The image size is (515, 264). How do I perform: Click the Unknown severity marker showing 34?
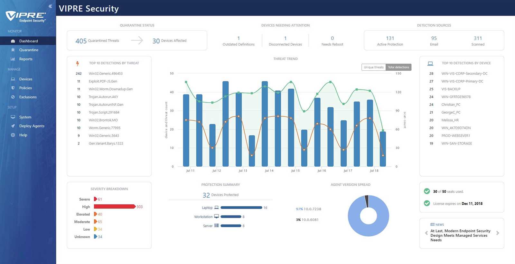click(96, 237)
